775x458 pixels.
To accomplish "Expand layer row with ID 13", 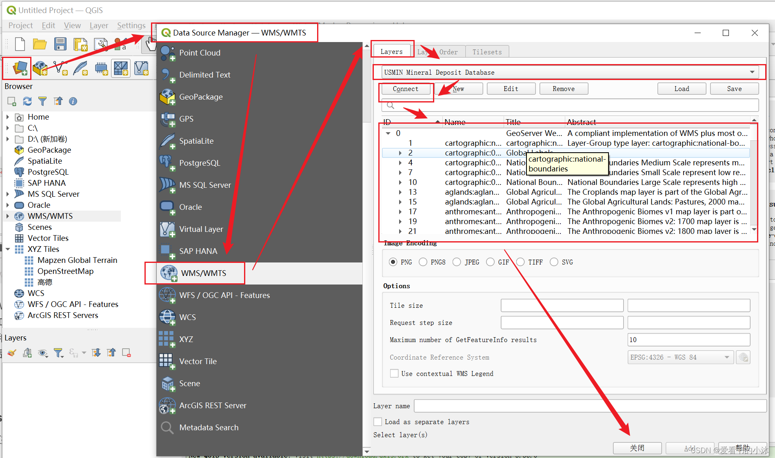I will tap(400, 192).
